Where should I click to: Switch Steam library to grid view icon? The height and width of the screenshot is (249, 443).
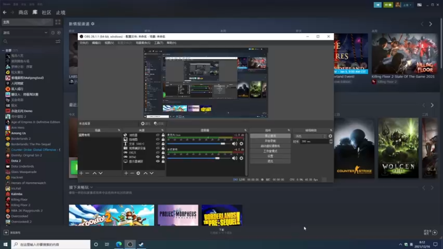(x=58, y=22)
